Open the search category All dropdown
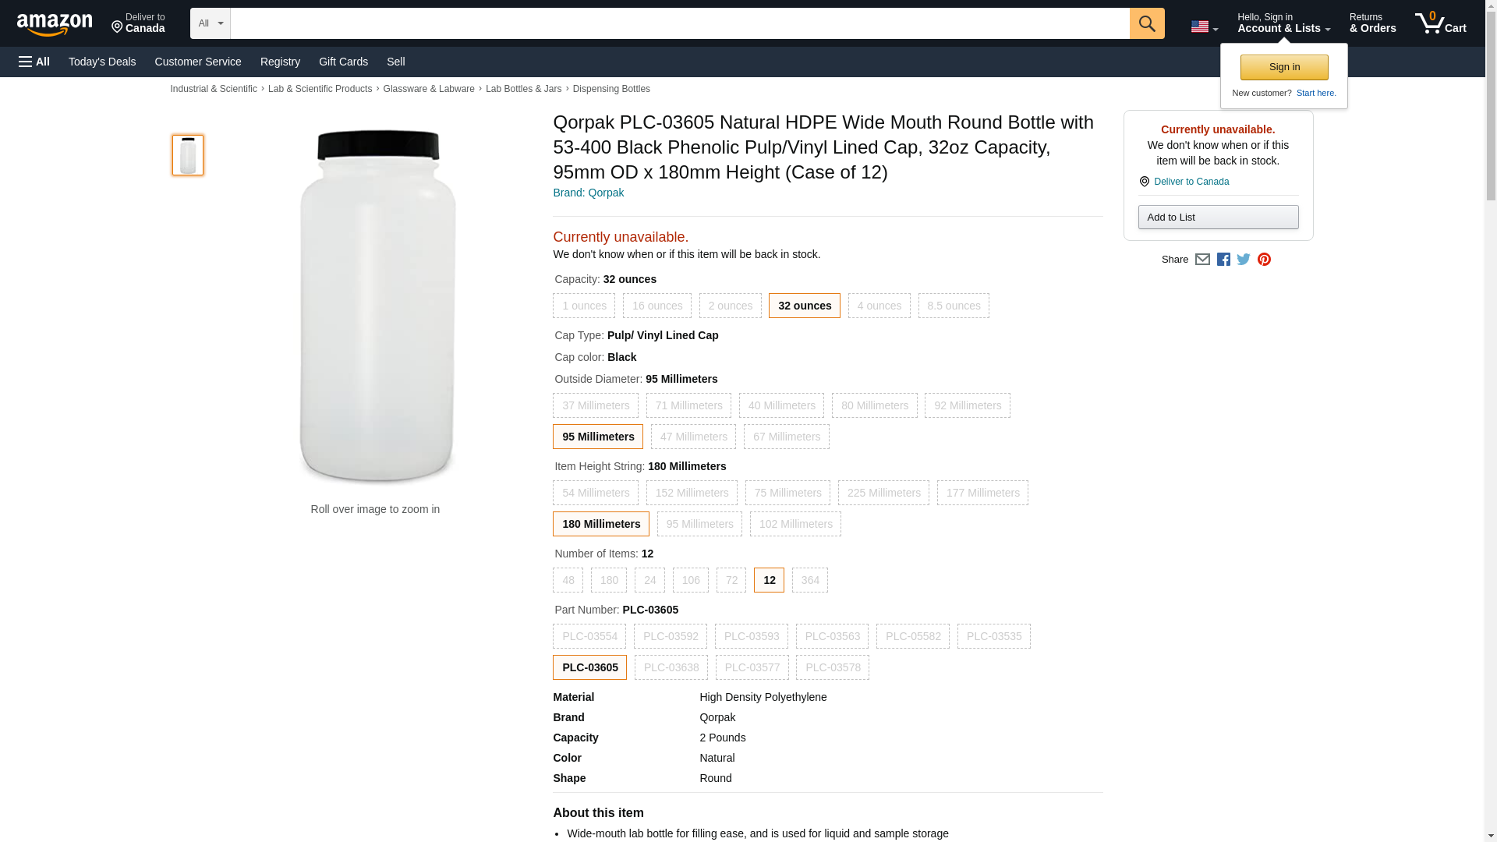The image size is (1497, 842). pos(210,23)
